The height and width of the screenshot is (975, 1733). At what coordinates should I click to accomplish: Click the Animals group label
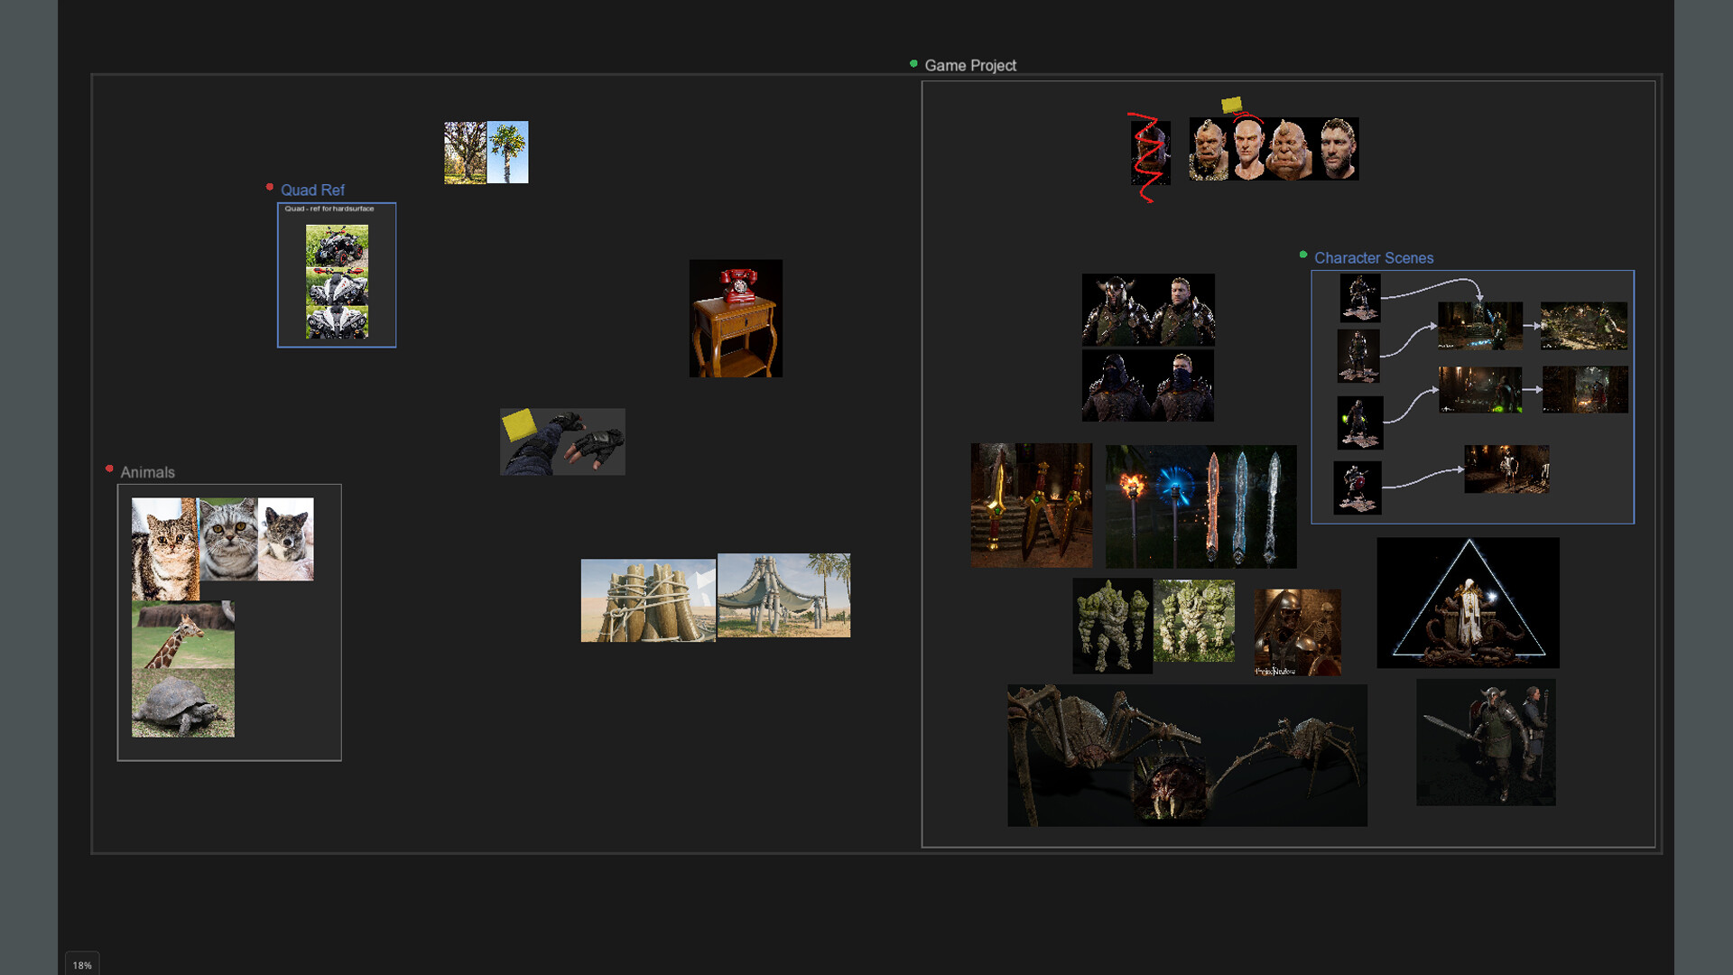(x=147, y=472)
